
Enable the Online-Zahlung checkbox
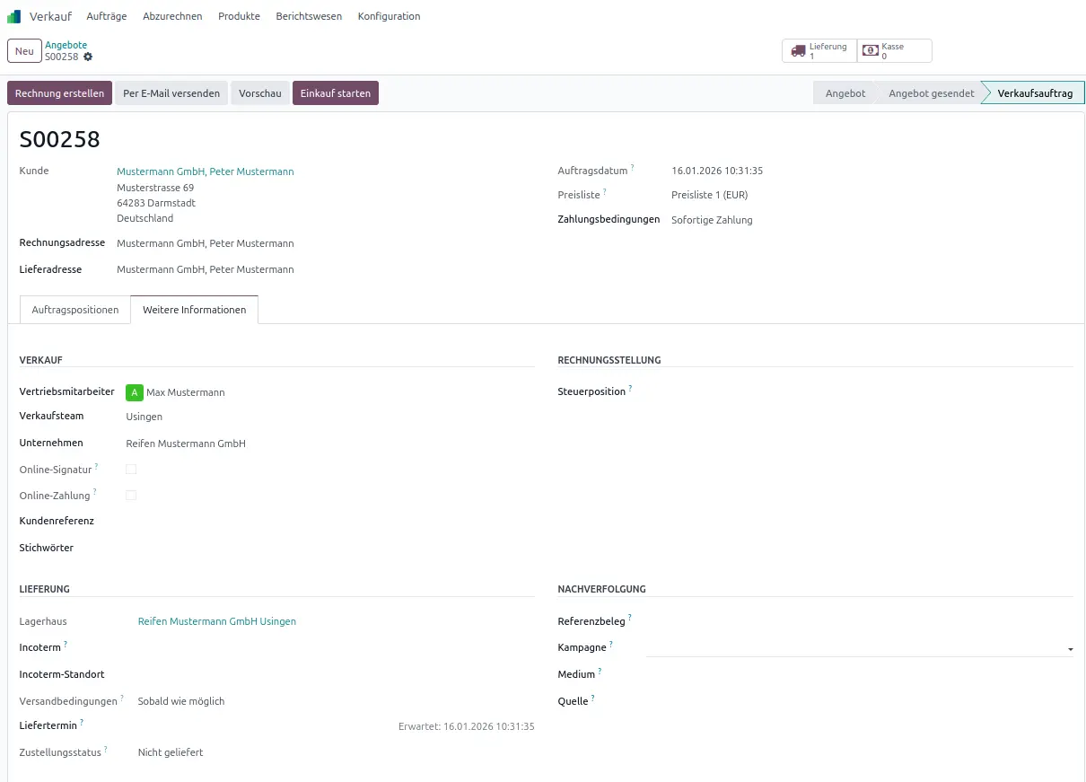(x=131, y=496)
